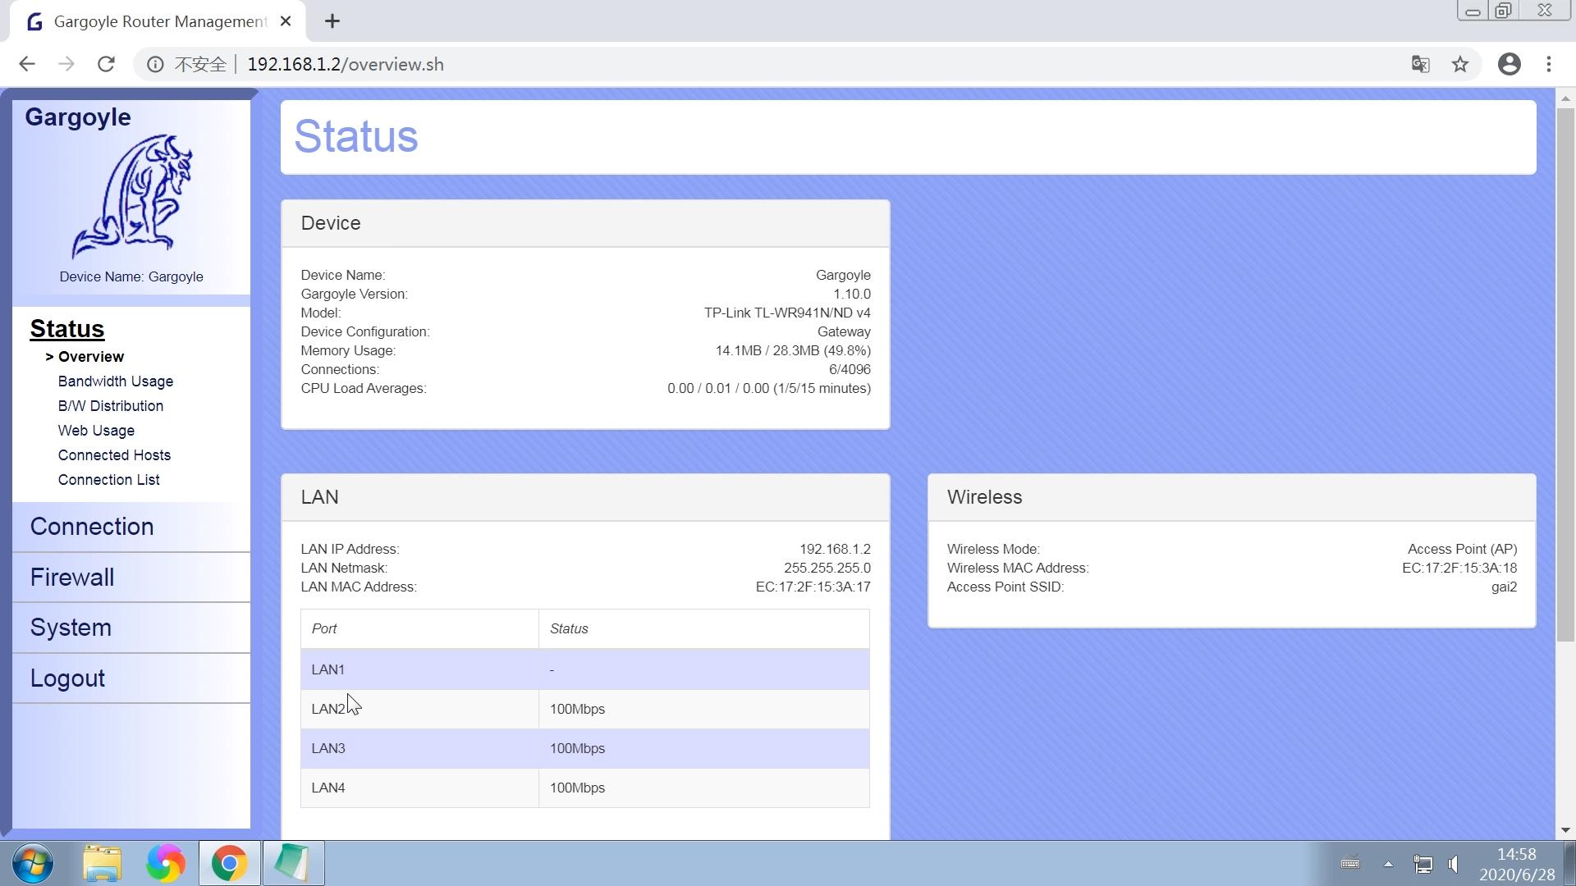Bookmark page with the star icon
This screenshot has width=1576, height=886.
1459,64
